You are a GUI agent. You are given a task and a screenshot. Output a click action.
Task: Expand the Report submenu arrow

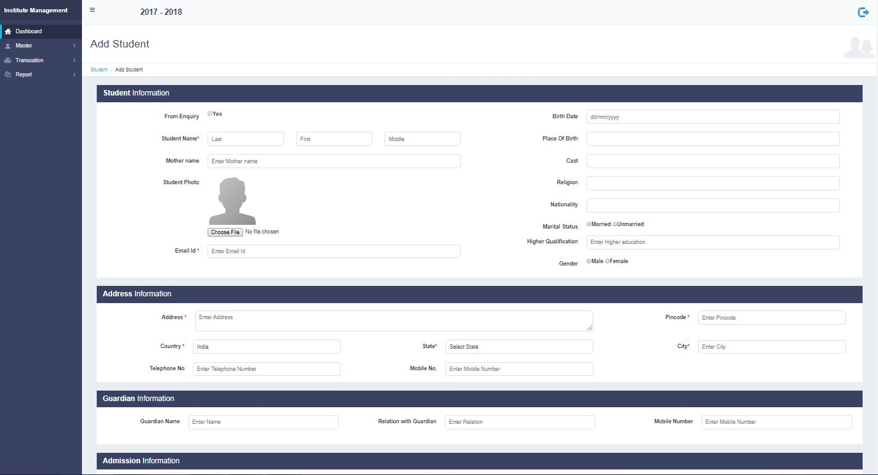tap(74, 75)
